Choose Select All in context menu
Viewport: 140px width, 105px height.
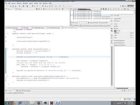[x=116, y=33]
